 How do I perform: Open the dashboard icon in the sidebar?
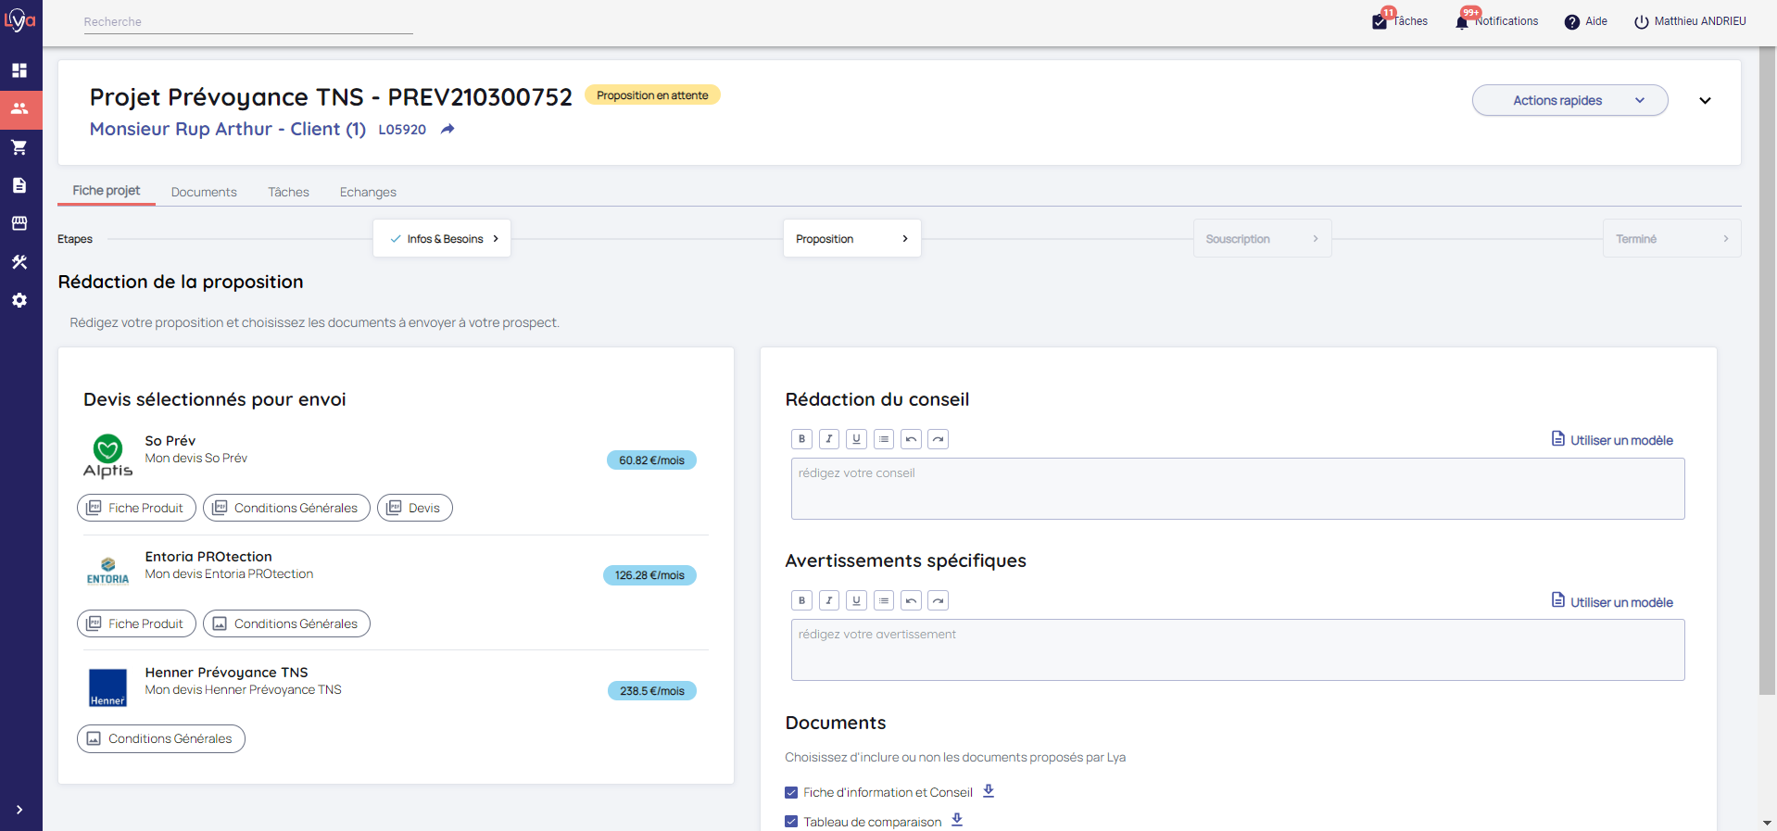click(x=19, y=70)
